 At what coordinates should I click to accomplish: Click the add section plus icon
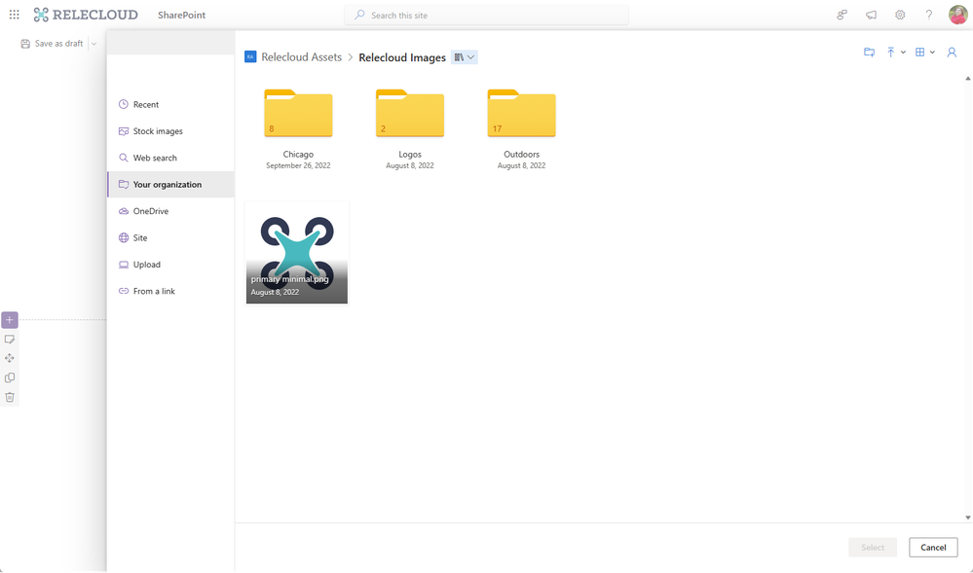(10, 320)
